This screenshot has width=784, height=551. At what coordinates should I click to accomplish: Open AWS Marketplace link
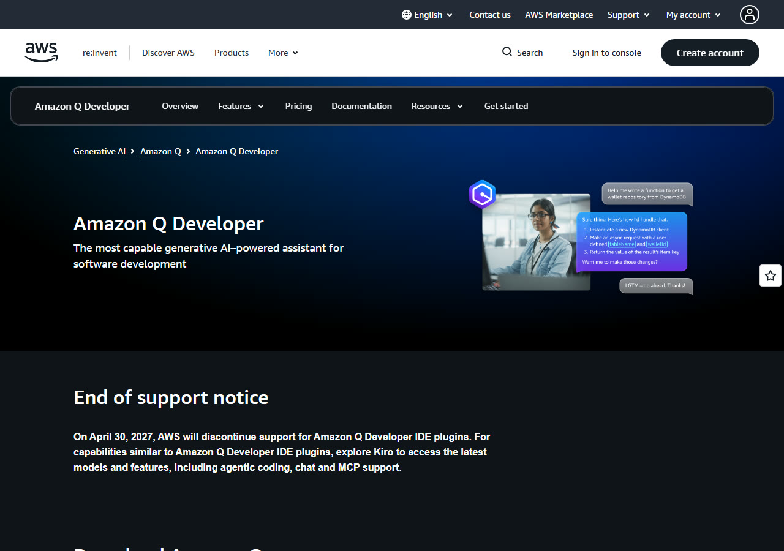coord(559,15)
